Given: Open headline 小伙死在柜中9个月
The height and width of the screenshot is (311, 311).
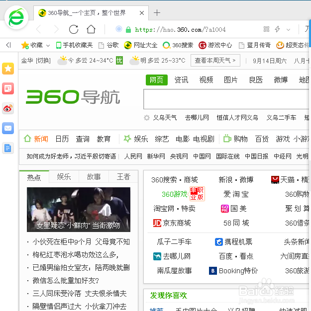Looking at the screenshot, I should pyautogui.click(x=81, y=242).
